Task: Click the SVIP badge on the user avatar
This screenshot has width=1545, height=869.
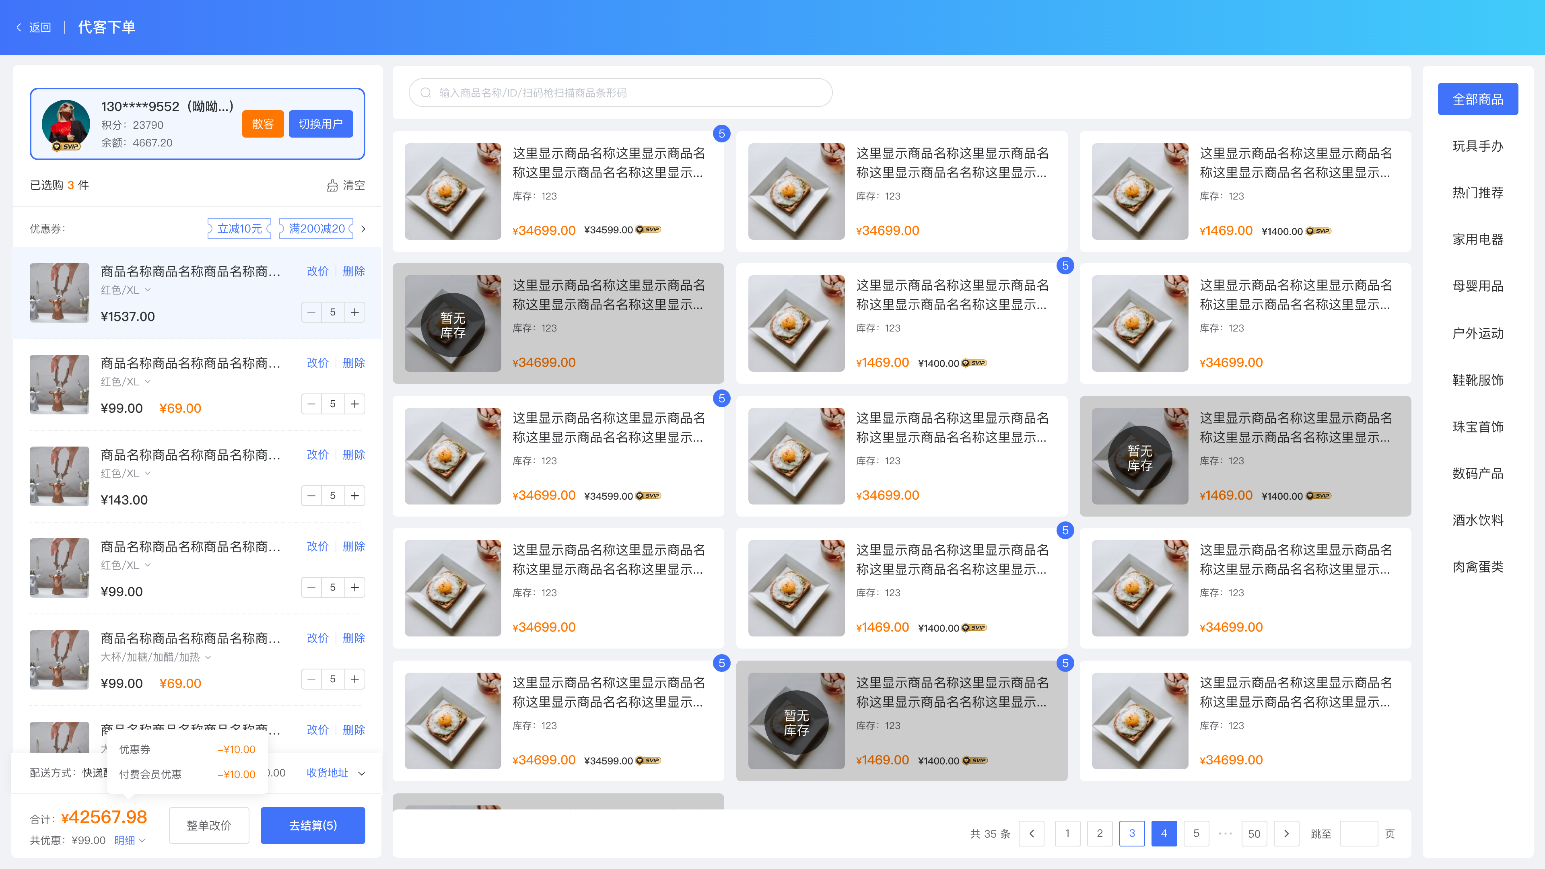Action: click(66, 146)
